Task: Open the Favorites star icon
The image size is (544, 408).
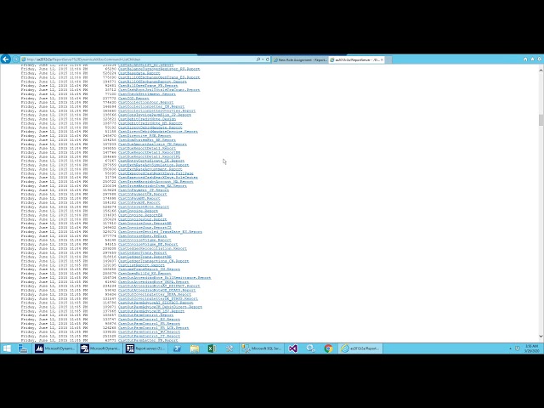Action: click(x=533, y=59)
